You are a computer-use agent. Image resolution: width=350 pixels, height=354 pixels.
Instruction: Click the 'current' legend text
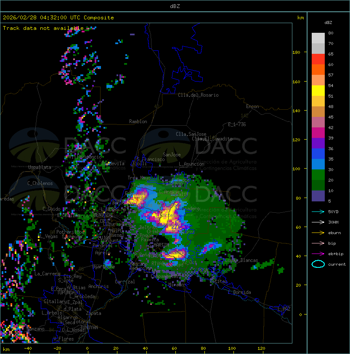[x=337, y=264]
